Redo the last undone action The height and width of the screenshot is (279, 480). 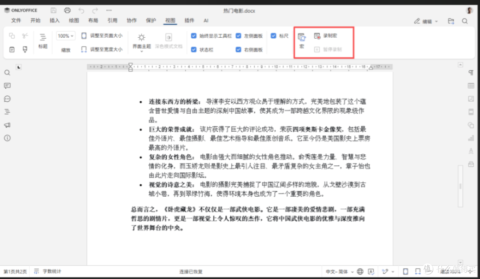95,10
